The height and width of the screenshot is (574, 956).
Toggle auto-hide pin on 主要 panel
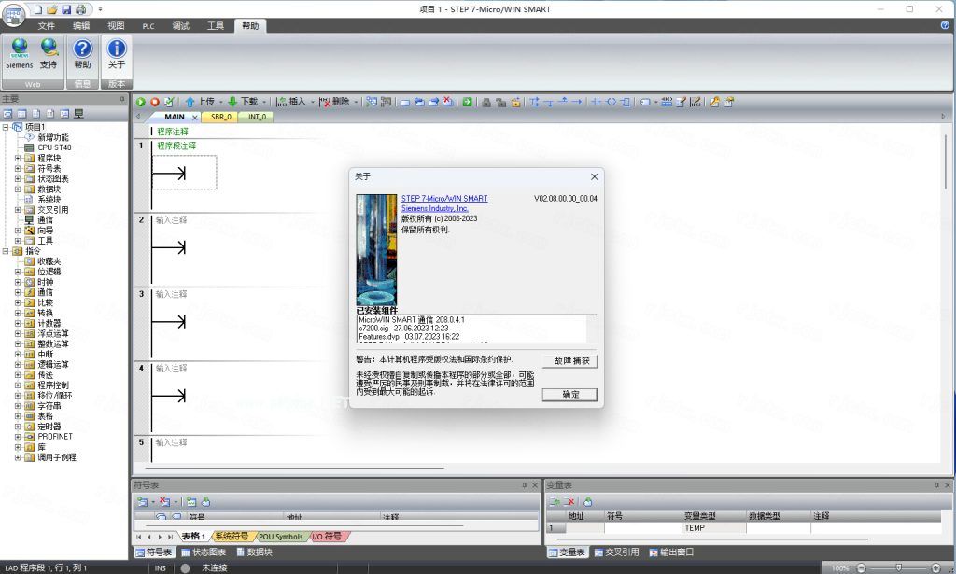(x=121, y=99)
